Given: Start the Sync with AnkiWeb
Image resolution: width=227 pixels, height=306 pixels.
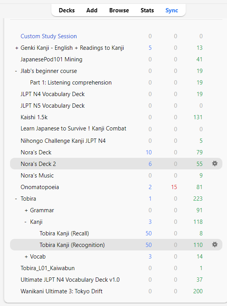Looking at the screenshot, I should (171, 10).
